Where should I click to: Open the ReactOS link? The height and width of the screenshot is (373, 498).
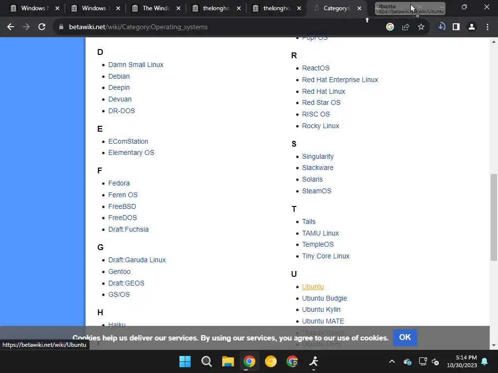315,68
